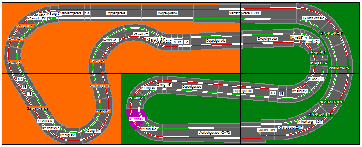
Task: Select the K2 weit 22.5° curve label
Action: point(51,128)
